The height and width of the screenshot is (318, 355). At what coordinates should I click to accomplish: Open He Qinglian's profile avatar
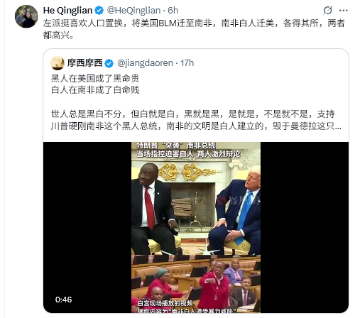26,16
